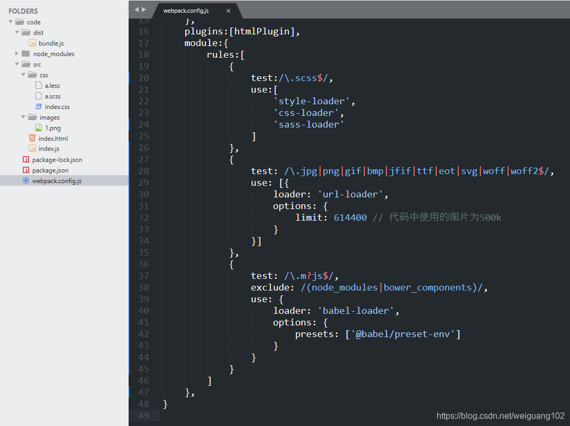
Task: Click the webpack.config.js webpack icon
Action: [26, 180]
